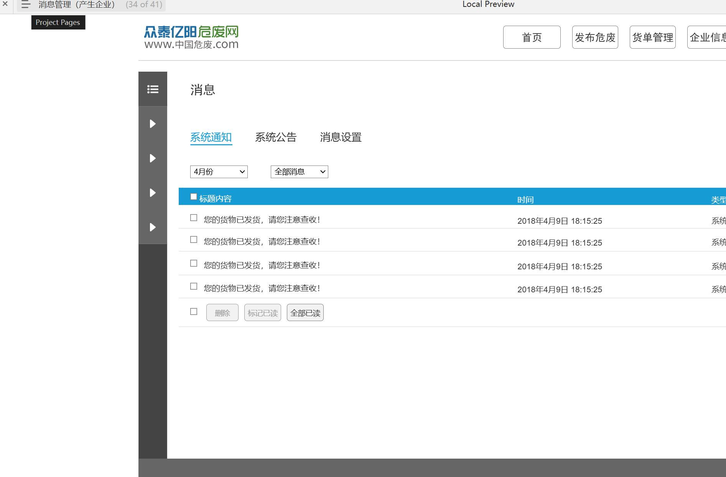The image size is (726, 477).
Task: Expand the first sidebar arrow item
Action: pos(153,123)
